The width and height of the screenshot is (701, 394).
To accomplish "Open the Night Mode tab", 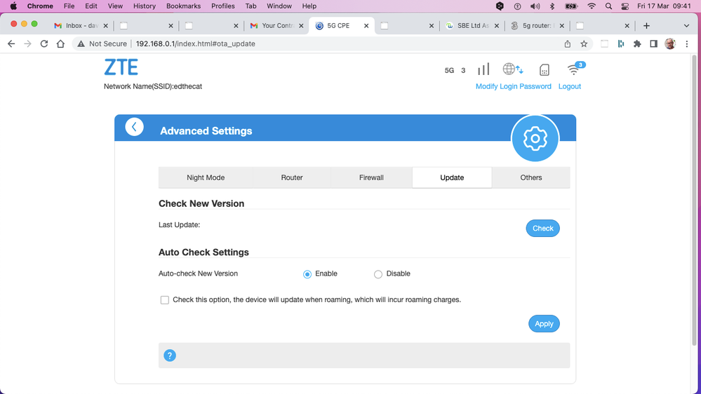I will pyautogui.click(x=206, y=177).
